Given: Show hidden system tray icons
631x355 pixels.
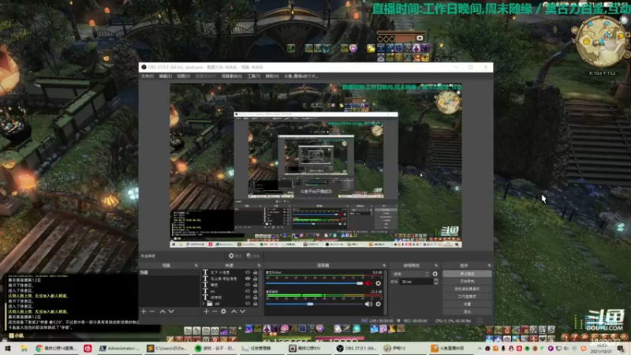Looking at the screenshot, I should coord(480,348).
